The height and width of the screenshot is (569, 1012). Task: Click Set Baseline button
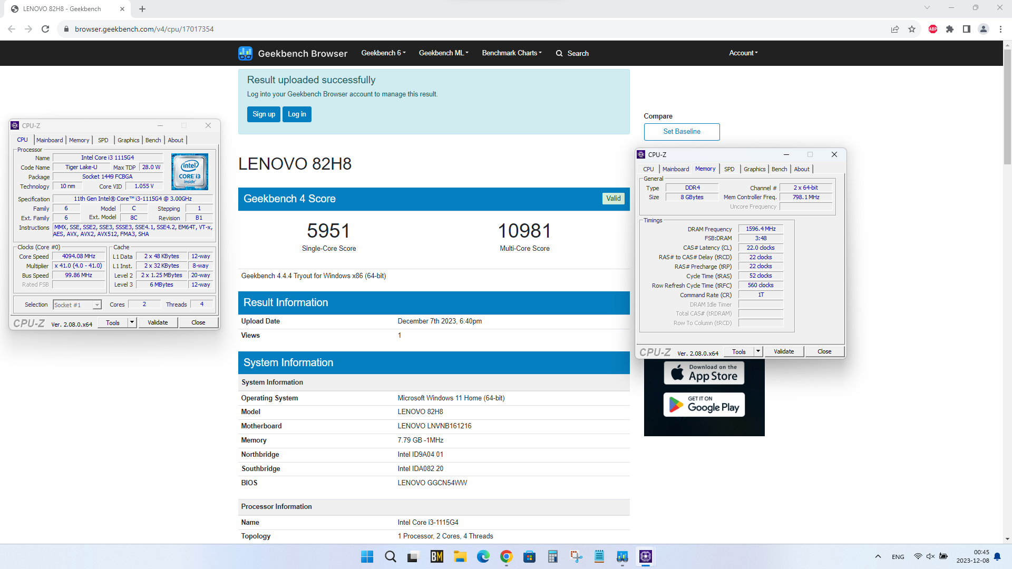point(682,132)
